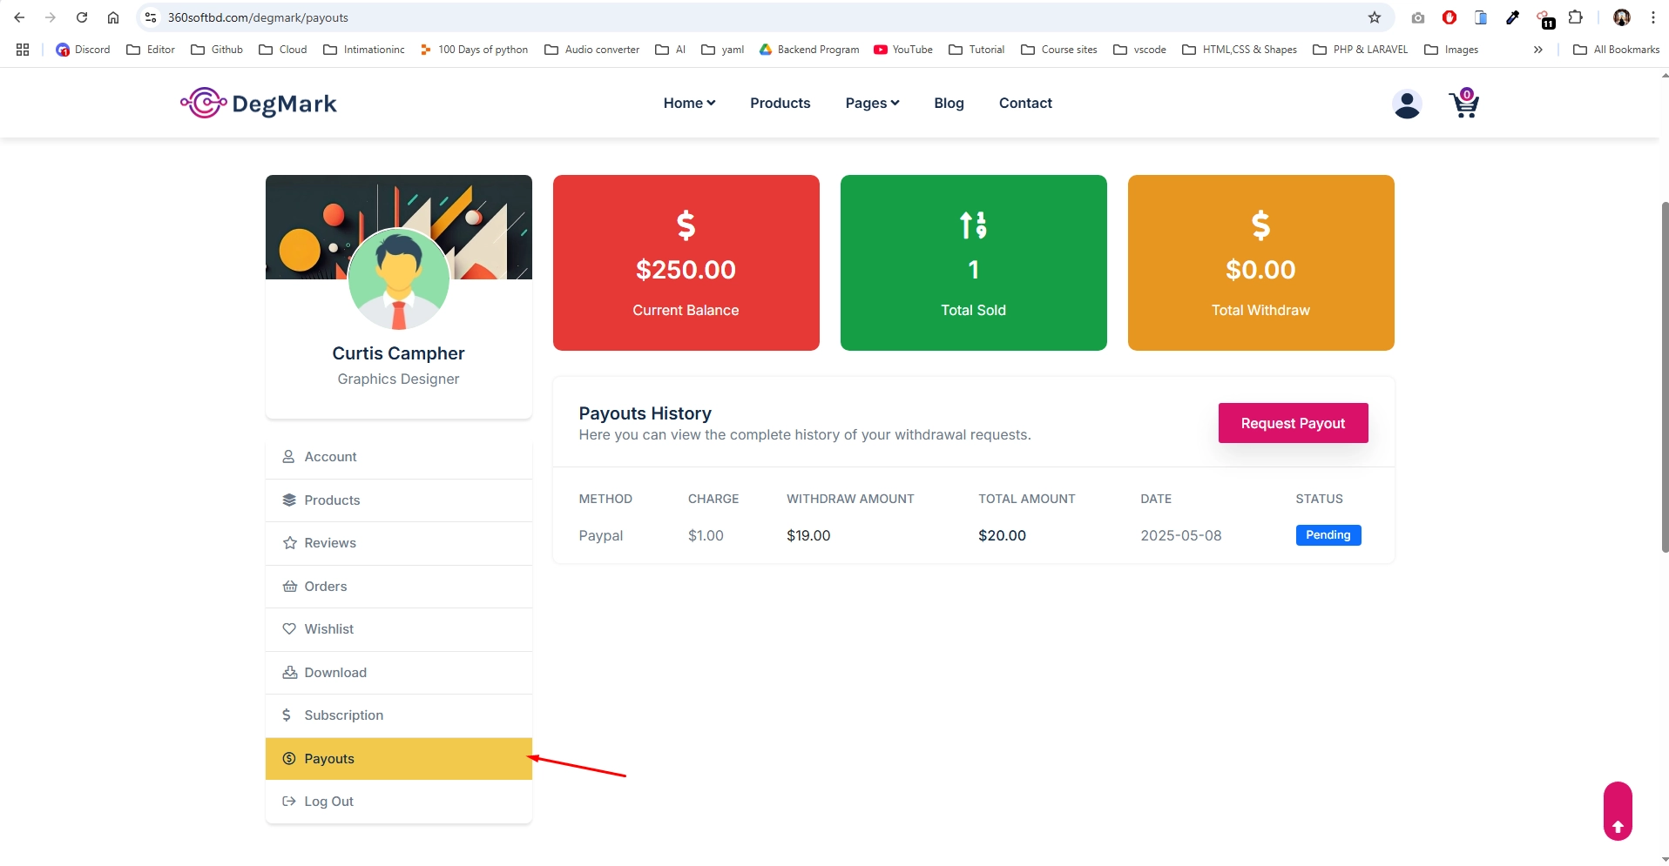Click the profile avatar image

click(x=399, y=279)
